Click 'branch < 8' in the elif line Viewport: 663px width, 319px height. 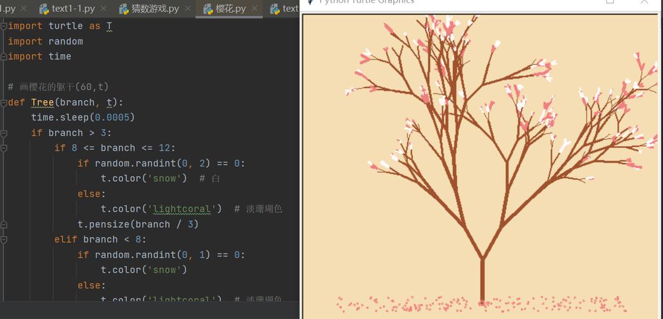[112, 239]
